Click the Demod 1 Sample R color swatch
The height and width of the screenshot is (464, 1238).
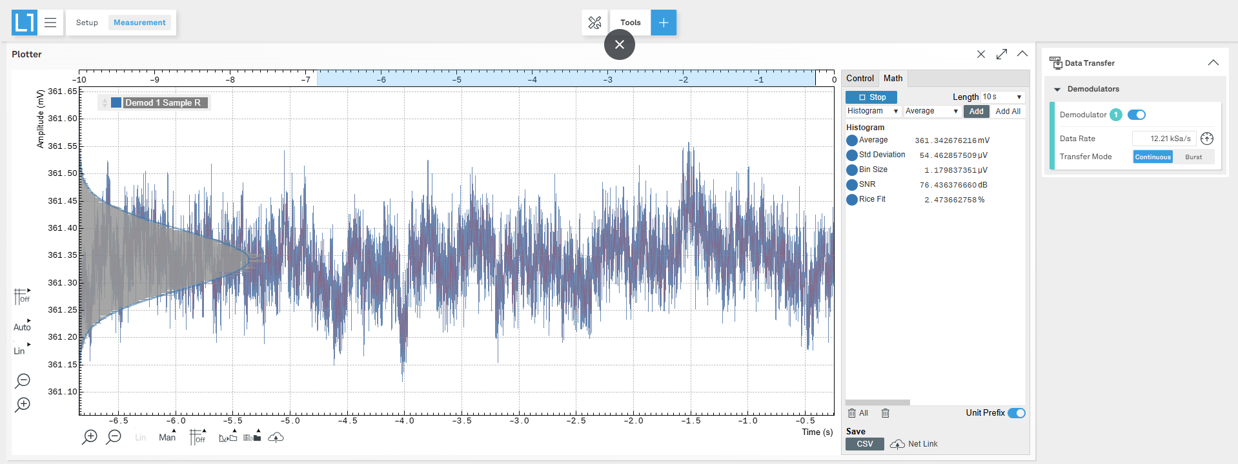pos(116,102)
